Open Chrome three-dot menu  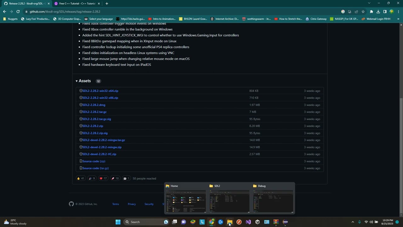click(x=398, y=12)
